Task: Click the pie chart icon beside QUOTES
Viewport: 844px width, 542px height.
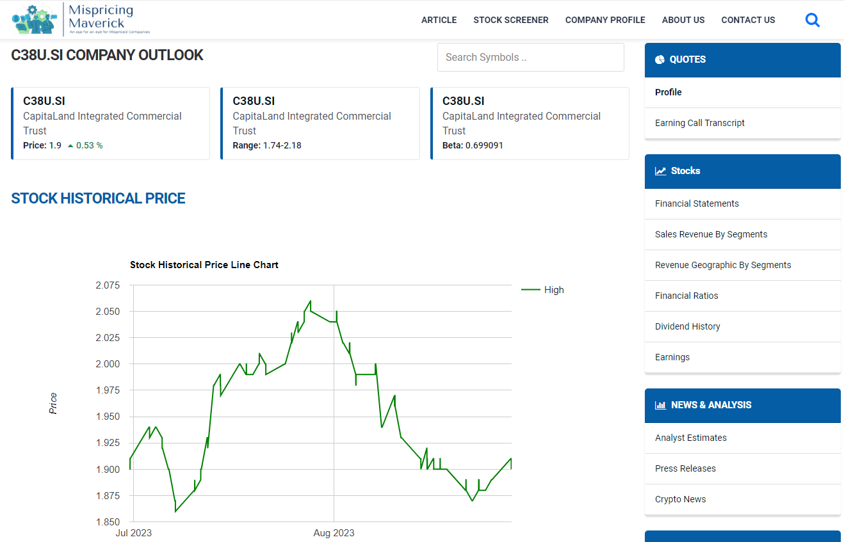Action: [x=660, y=60]
